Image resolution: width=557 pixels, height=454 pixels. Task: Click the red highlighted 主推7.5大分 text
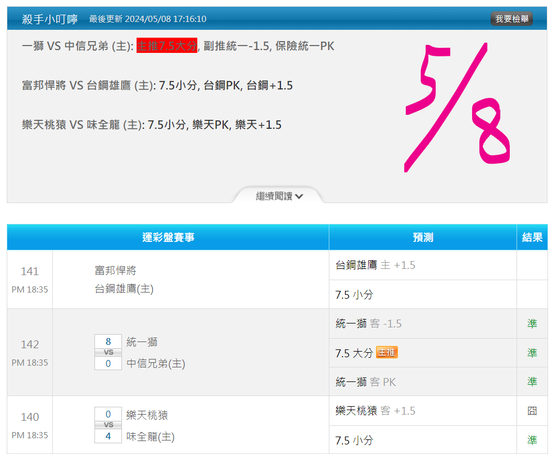click(x=167, y=46)
